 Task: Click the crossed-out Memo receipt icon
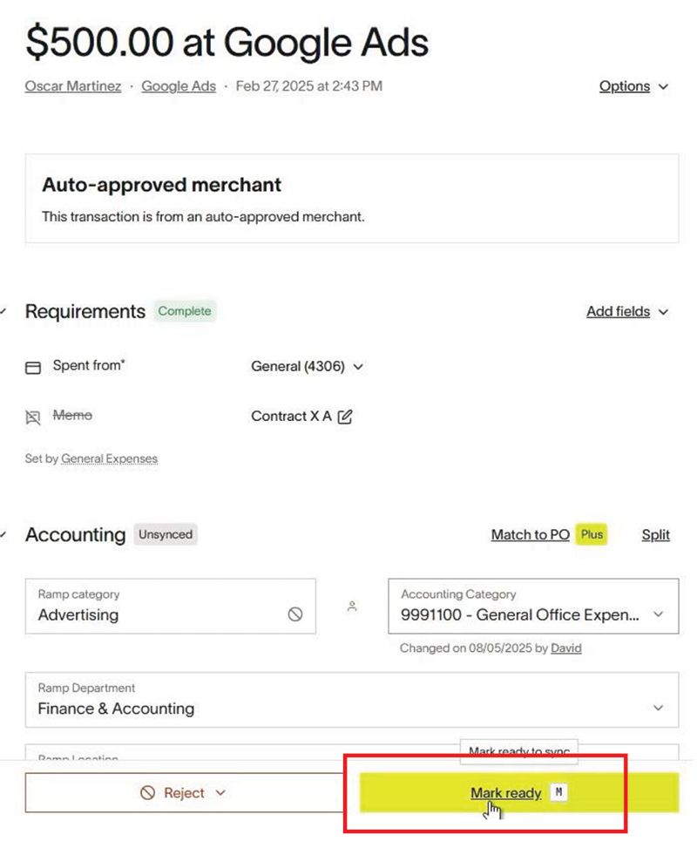tap(33, 417)
